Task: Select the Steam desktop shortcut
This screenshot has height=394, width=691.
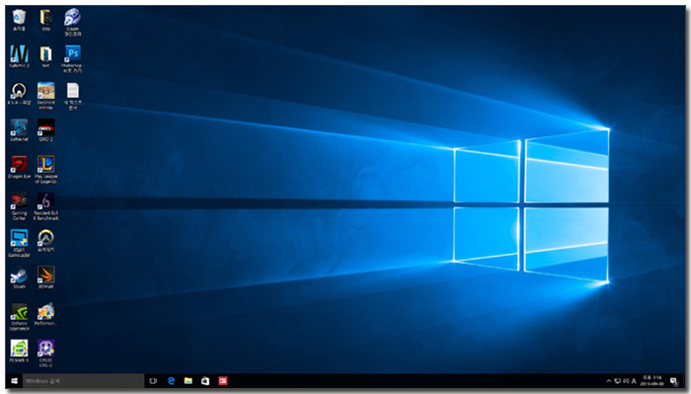Action: pyautogui.click(x=19, y=277)
